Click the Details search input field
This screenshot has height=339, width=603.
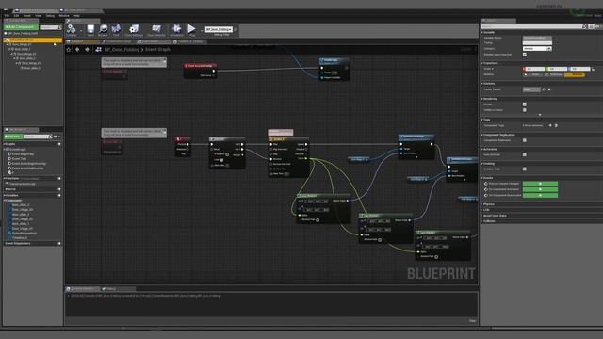[531, 26]
